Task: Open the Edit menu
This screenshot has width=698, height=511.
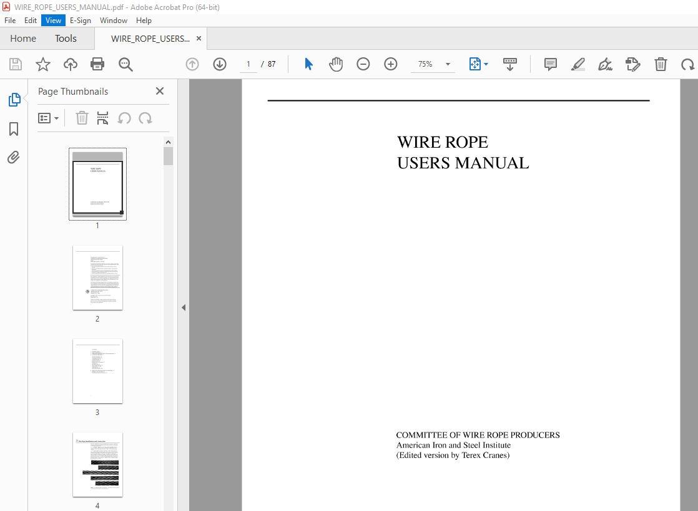Action: [30, 21]
